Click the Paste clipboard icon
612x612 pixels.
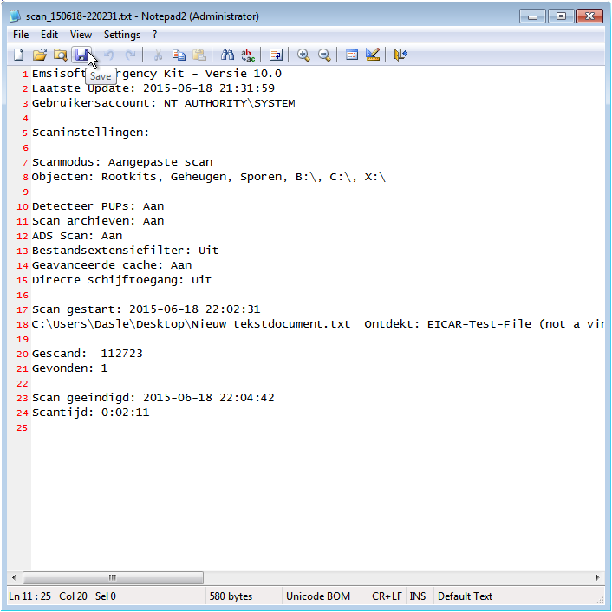199,55
